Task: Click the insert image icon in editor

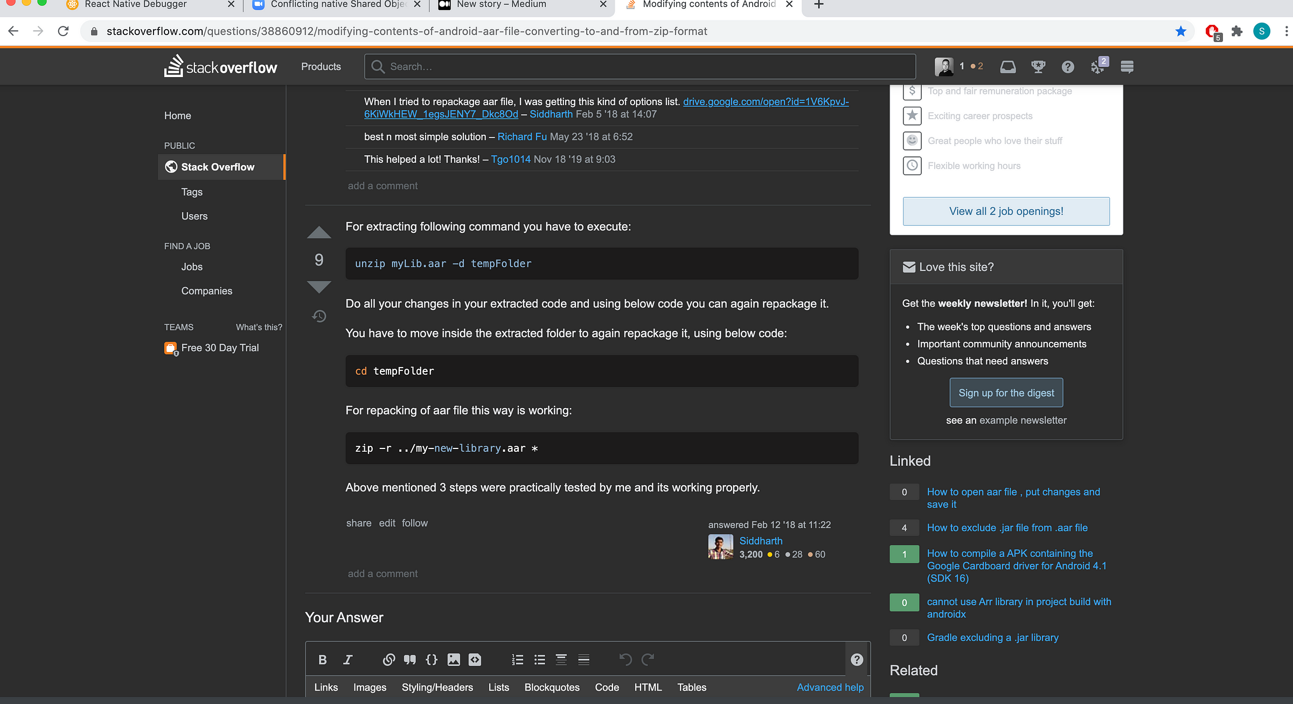Action: pyautogui.click(x=454, y=659)
